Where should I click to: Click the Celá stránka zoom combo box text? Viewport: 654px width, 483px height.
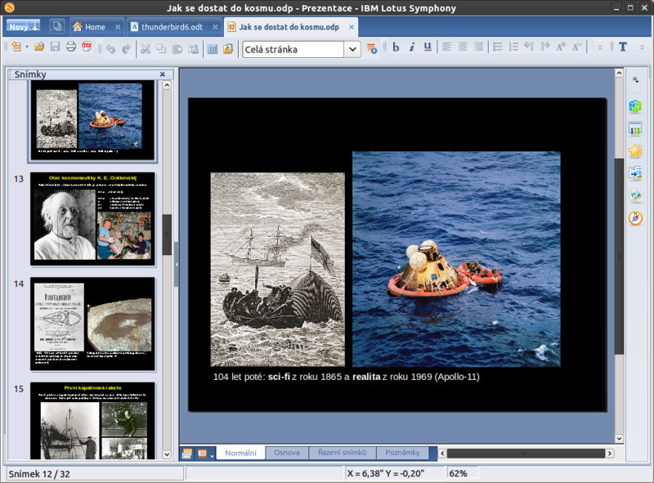[x=293, y=49]
